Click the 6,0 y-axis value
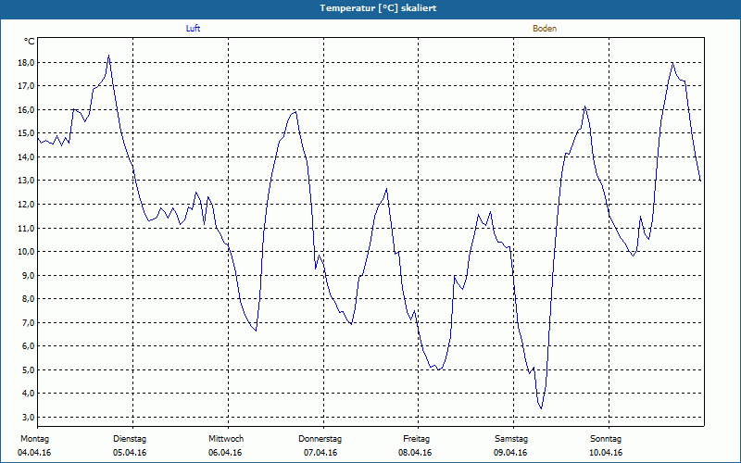The image size is (741, 463). point(29,346)
